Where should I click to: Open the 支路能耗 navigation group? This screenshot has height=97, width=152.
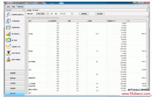(x=15, y=88)
